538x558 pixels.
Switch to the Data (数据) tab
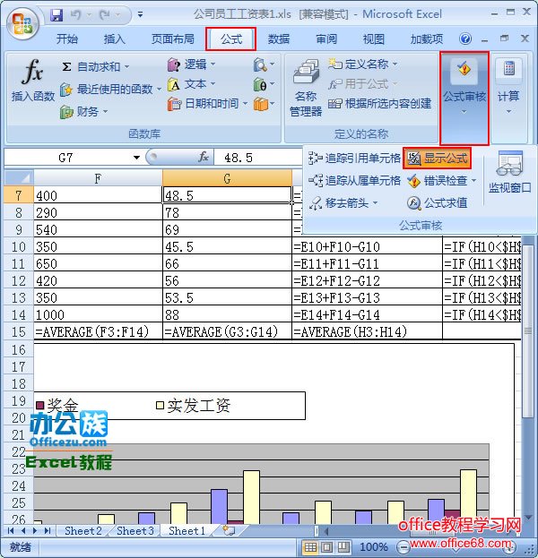(x=279, y=39)
